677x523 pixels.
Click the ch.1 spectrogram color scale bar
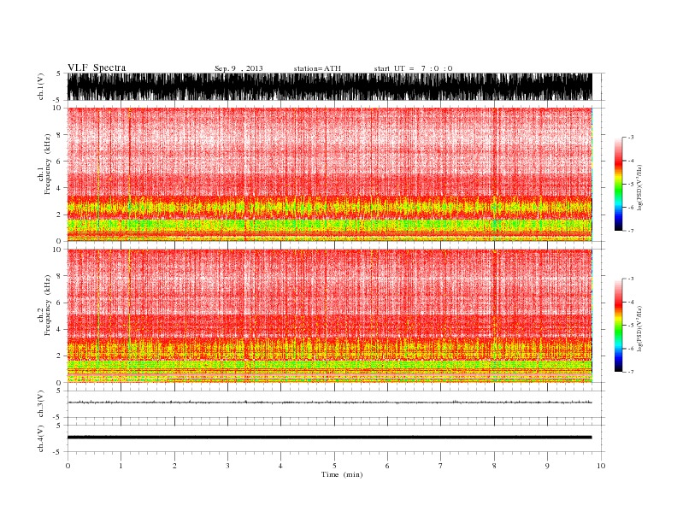tap(618, 184)
